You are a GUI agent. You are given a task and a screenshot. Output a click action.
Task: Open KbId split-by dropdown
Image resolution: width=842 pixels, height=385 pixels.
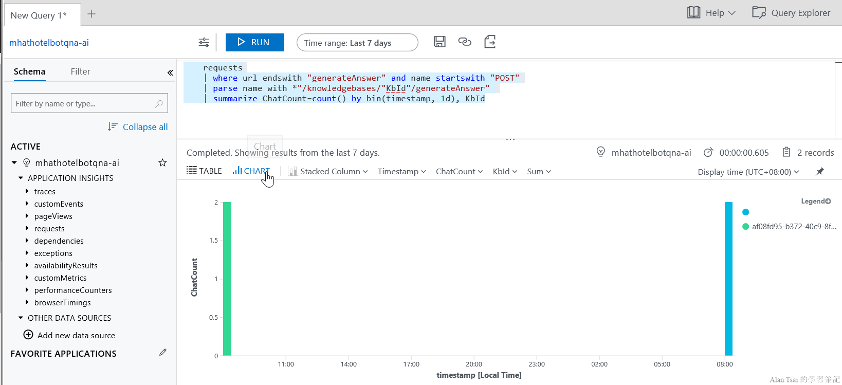click(x=505, y=172)
